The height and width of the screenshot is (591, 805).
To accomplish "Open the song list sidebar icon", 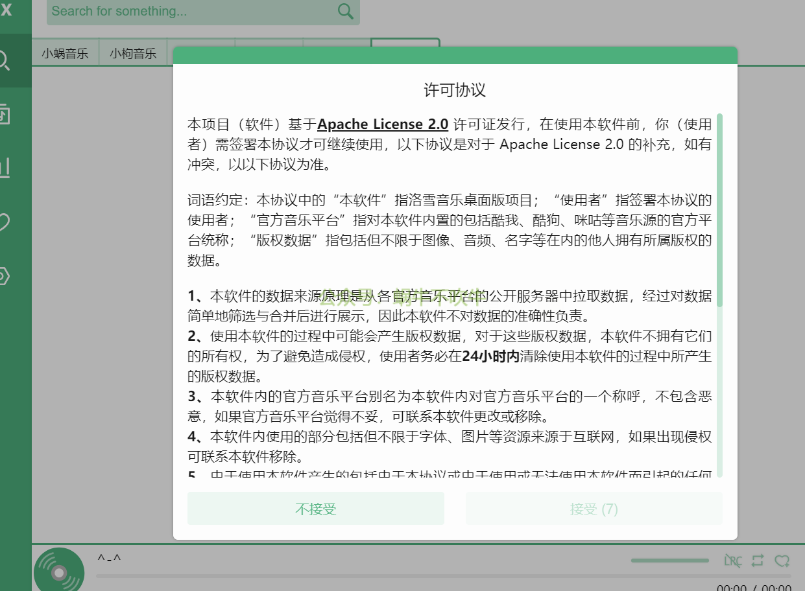I will click(5, 114).
